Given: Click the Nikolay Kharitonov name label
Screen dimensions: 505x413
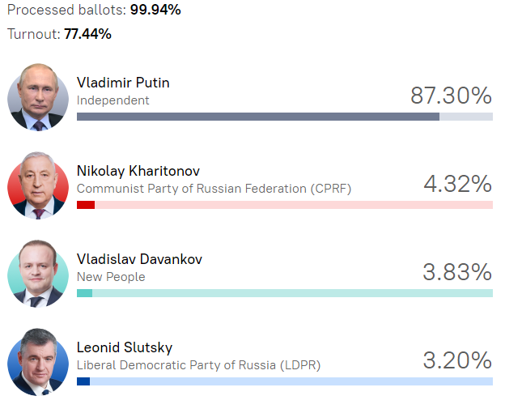Looking at the screenshot, I should pyautogui.click(x=138, y=171).
